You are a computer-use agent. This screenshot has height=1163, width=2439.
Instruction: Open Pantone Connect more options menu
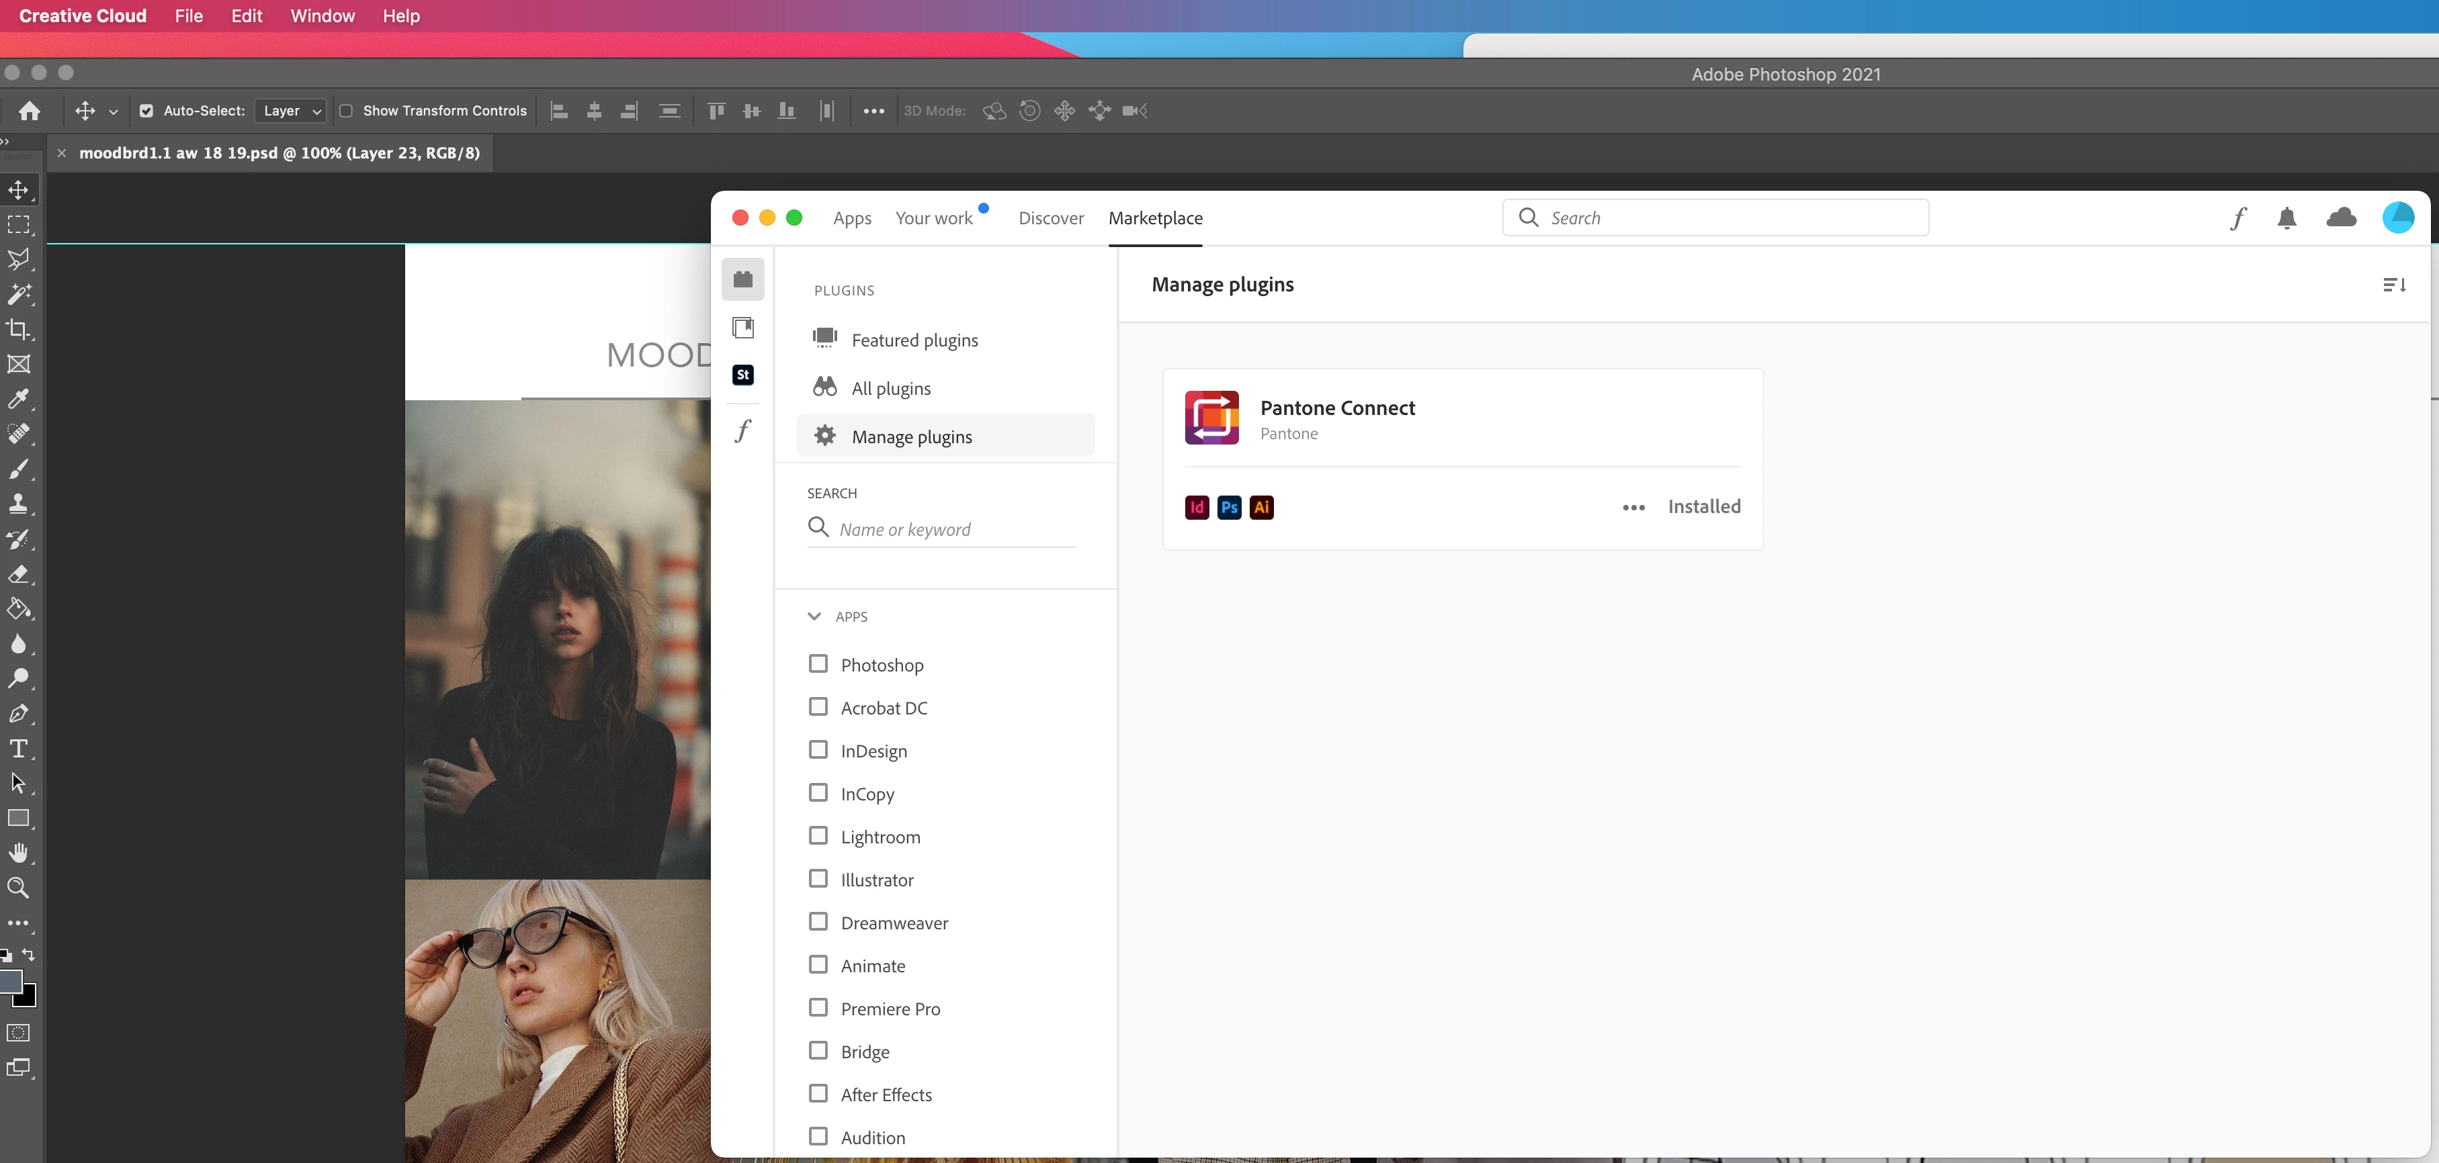coord(1633,507)
